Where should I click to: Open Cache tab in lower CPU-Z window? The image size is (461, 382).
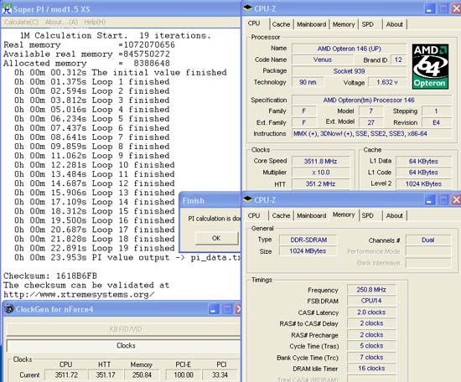[x=281, y=215]
